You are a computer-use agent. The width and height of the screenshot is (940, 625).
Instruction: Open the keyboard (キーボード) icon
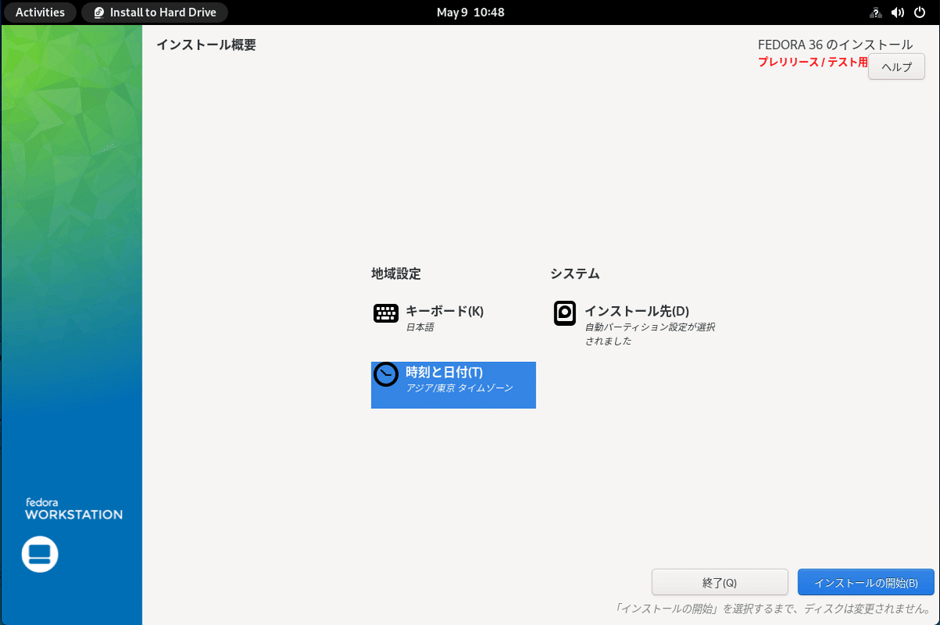click(x=386, y=313)
